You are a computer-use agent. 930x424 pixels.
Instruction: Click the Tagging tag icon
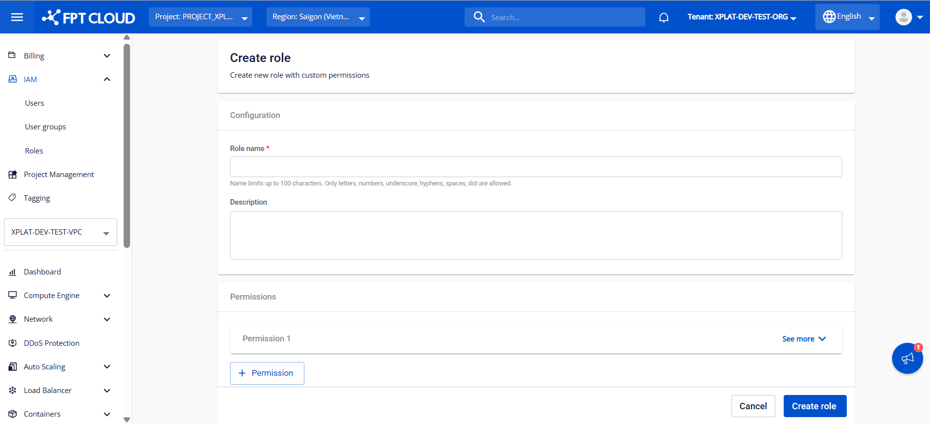[13, 198]
